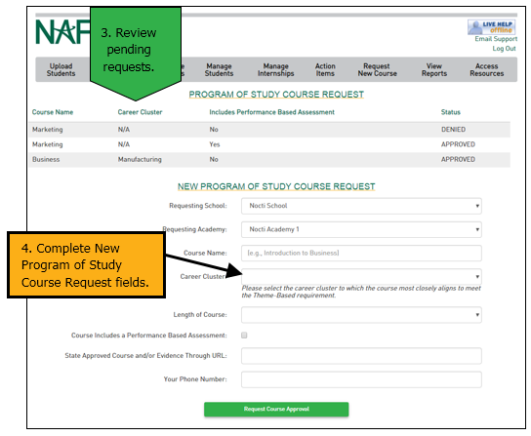This screenshot has height=436, width=531.
Task: Open the Request New Course menu
Action: click(x=377, y=69)
